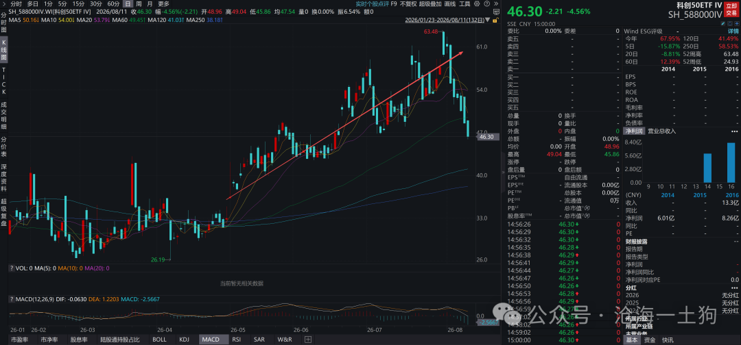741x345 pixels.
Task: Switch to the 股息率 indicator tab
Action: (79, 339)
